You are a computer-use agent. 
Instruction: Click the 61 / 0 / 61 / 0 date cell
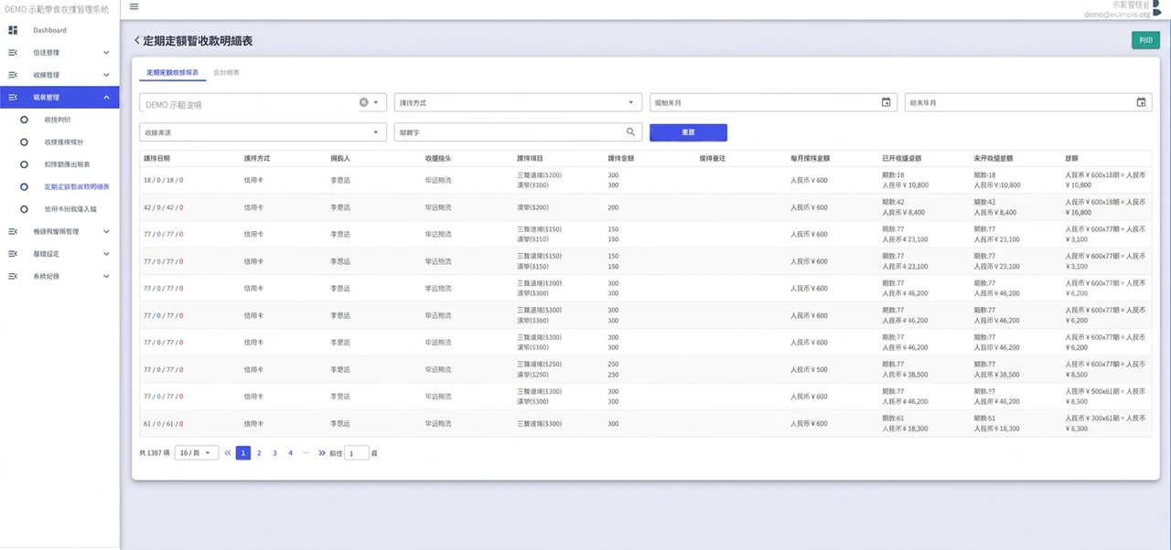pos(163,424)
